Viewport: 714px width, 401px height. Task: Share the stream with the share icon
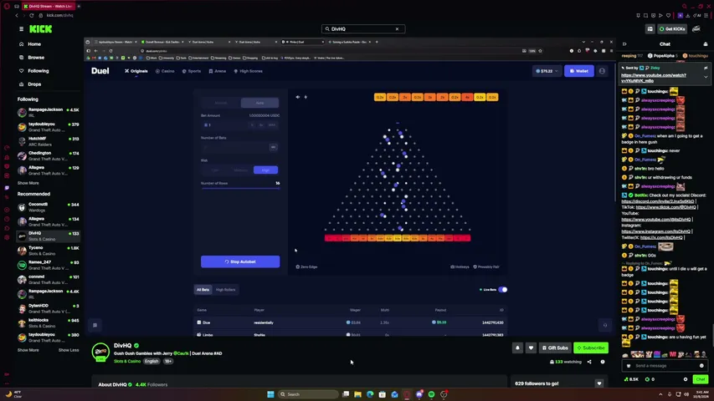pos(589,362)
